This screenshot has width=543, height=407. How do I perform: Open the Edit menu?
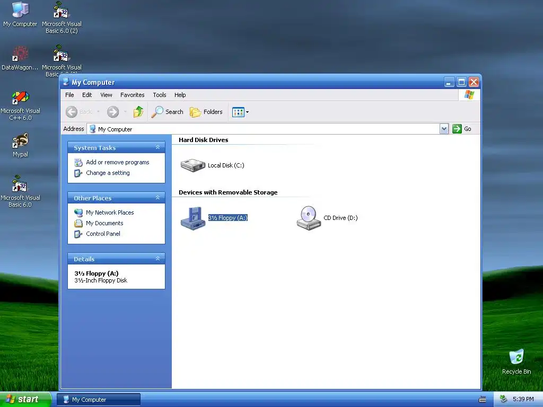(87, 95)
